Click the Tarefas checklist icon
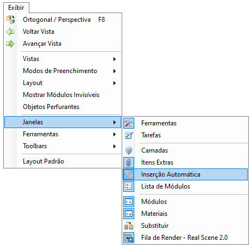252x248 pixels. pos(129,135)
